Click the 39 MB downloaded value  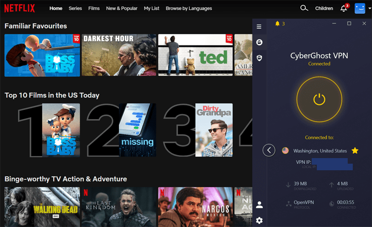300,183
